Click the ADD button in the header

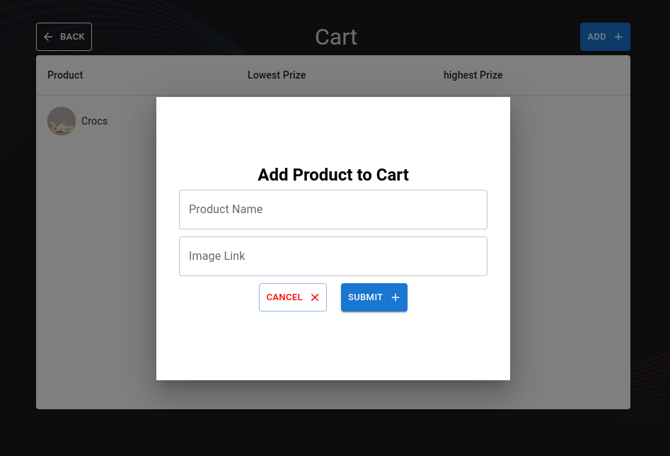point(605,36)
